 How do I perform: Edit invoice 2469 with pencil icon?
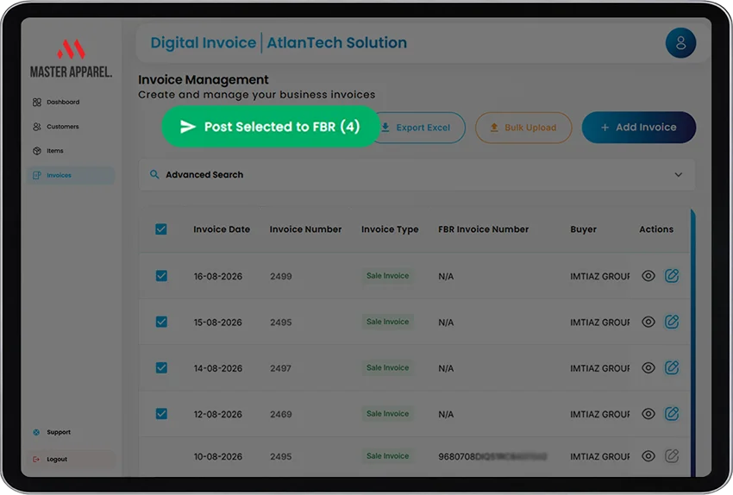coord(672,414)
